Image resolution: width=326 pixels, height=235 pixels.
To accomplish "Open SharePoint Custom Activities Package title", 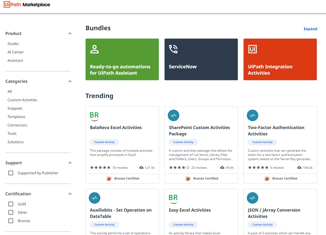I will (199, 131).
